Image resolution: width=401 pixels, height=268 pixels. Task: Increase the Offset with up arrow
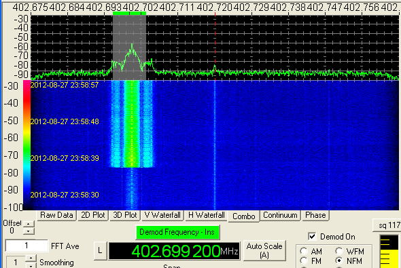29,224
